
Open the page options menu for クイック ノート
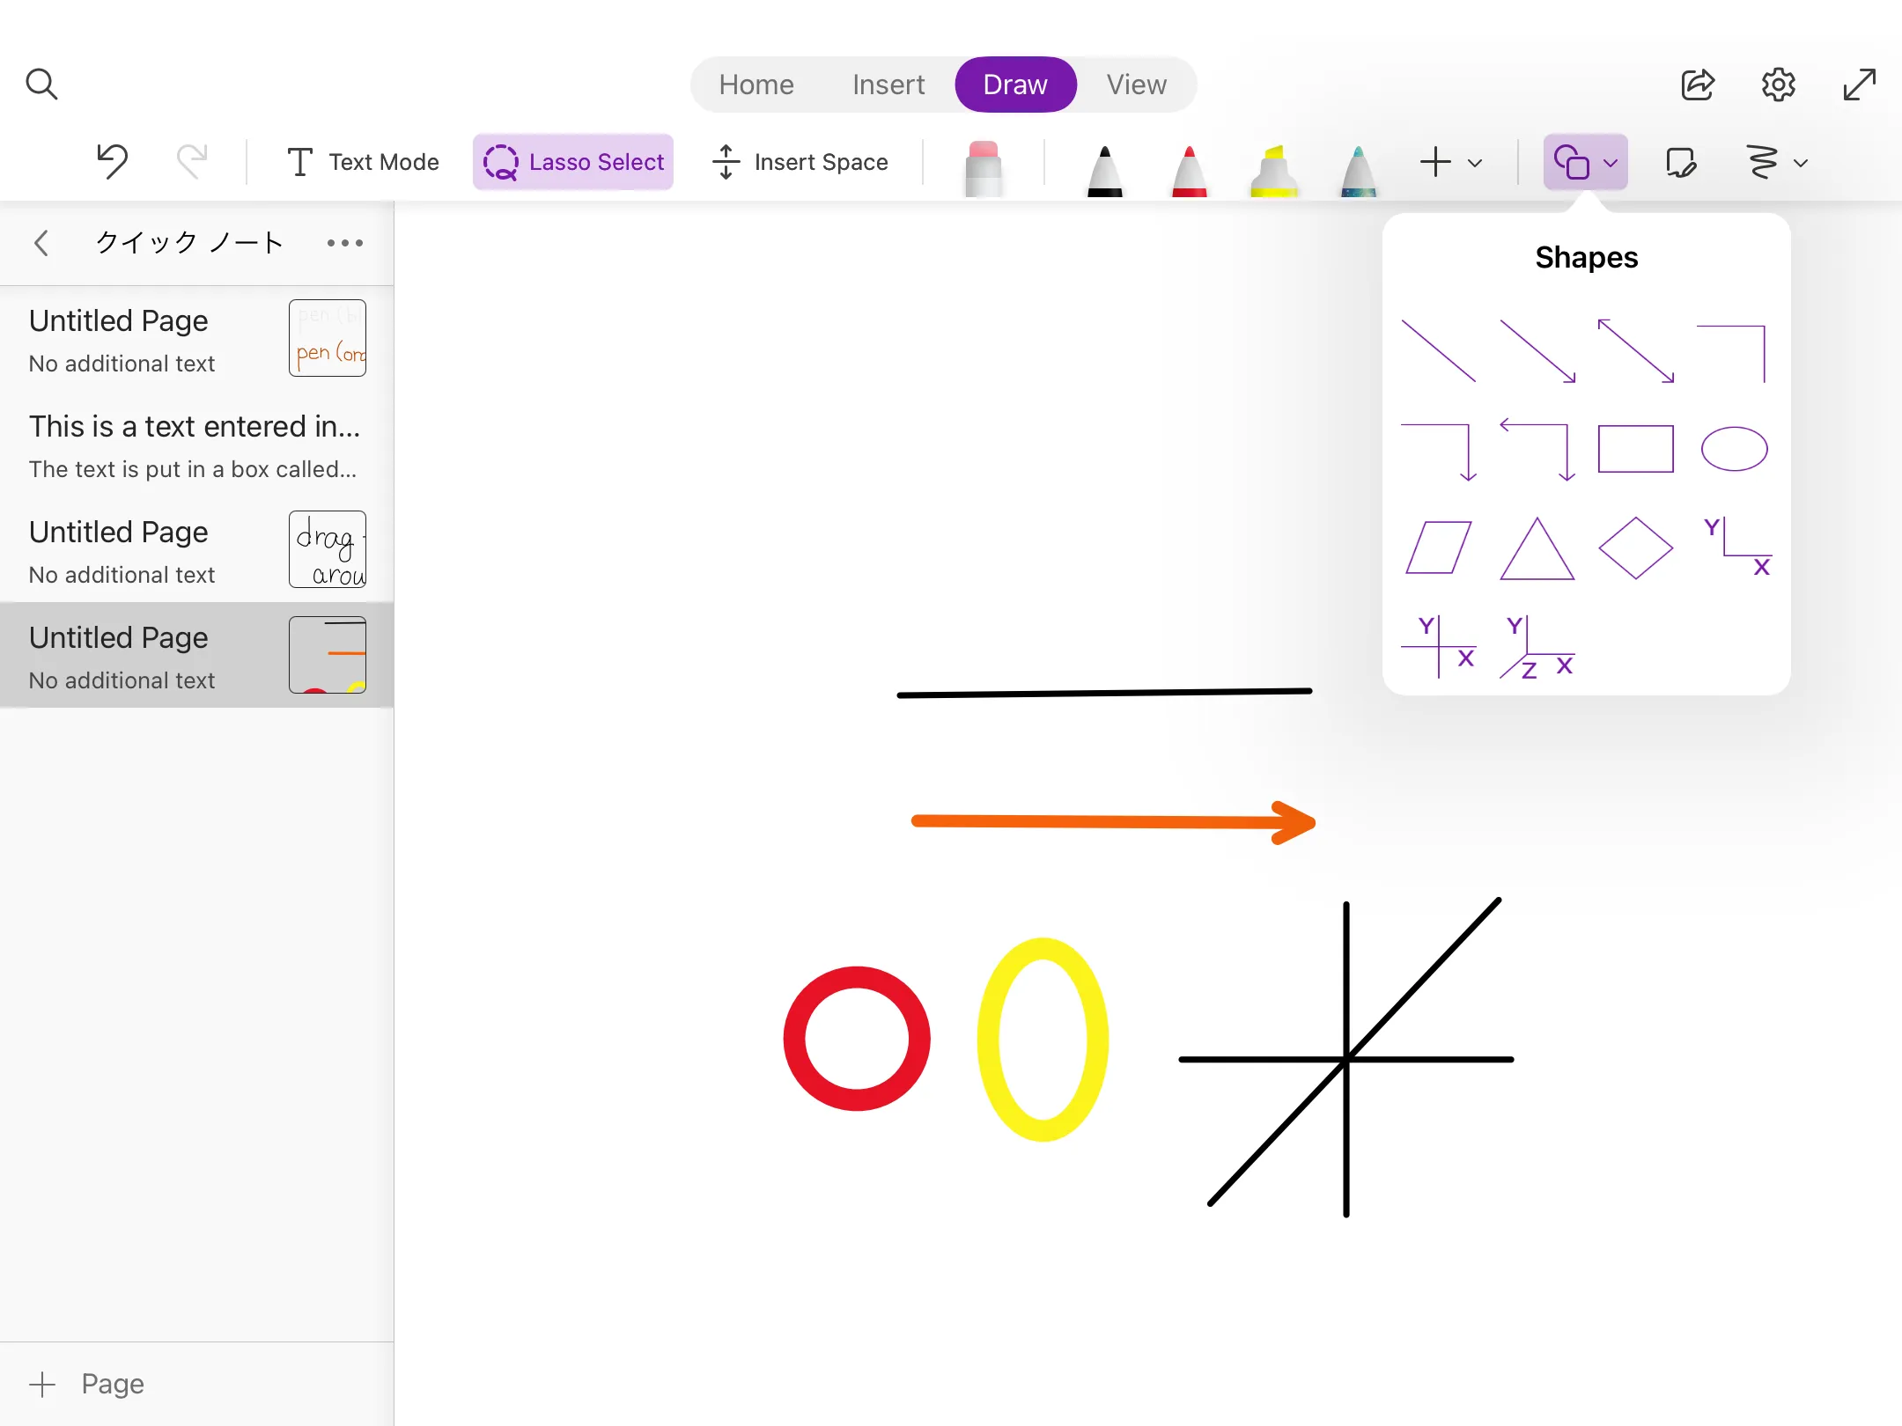point(344,243)
